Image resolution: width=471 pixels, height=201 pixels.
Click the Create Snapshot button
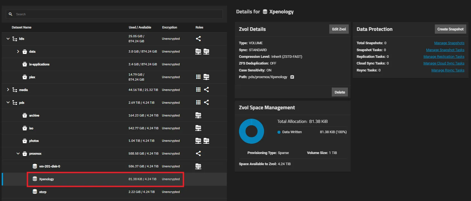point(450,29)
